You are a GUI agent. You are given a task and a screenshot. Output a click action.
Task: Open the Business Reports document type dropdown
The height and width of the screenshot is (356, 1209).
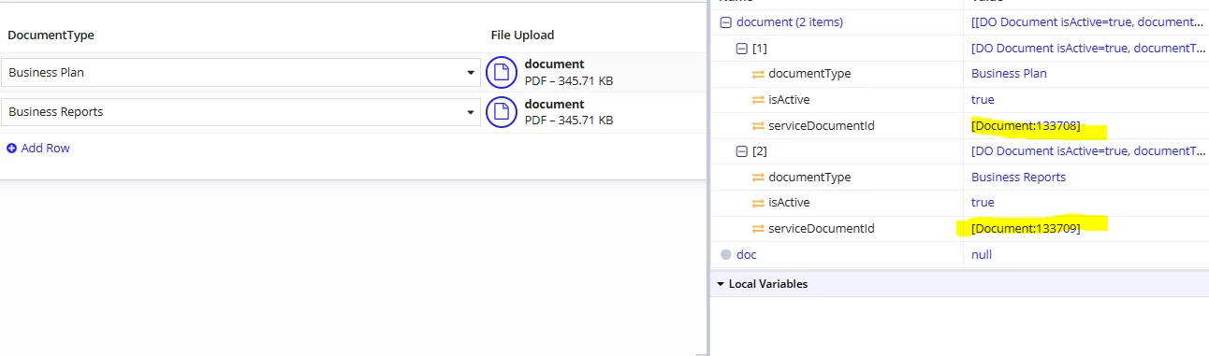point(240,112)
